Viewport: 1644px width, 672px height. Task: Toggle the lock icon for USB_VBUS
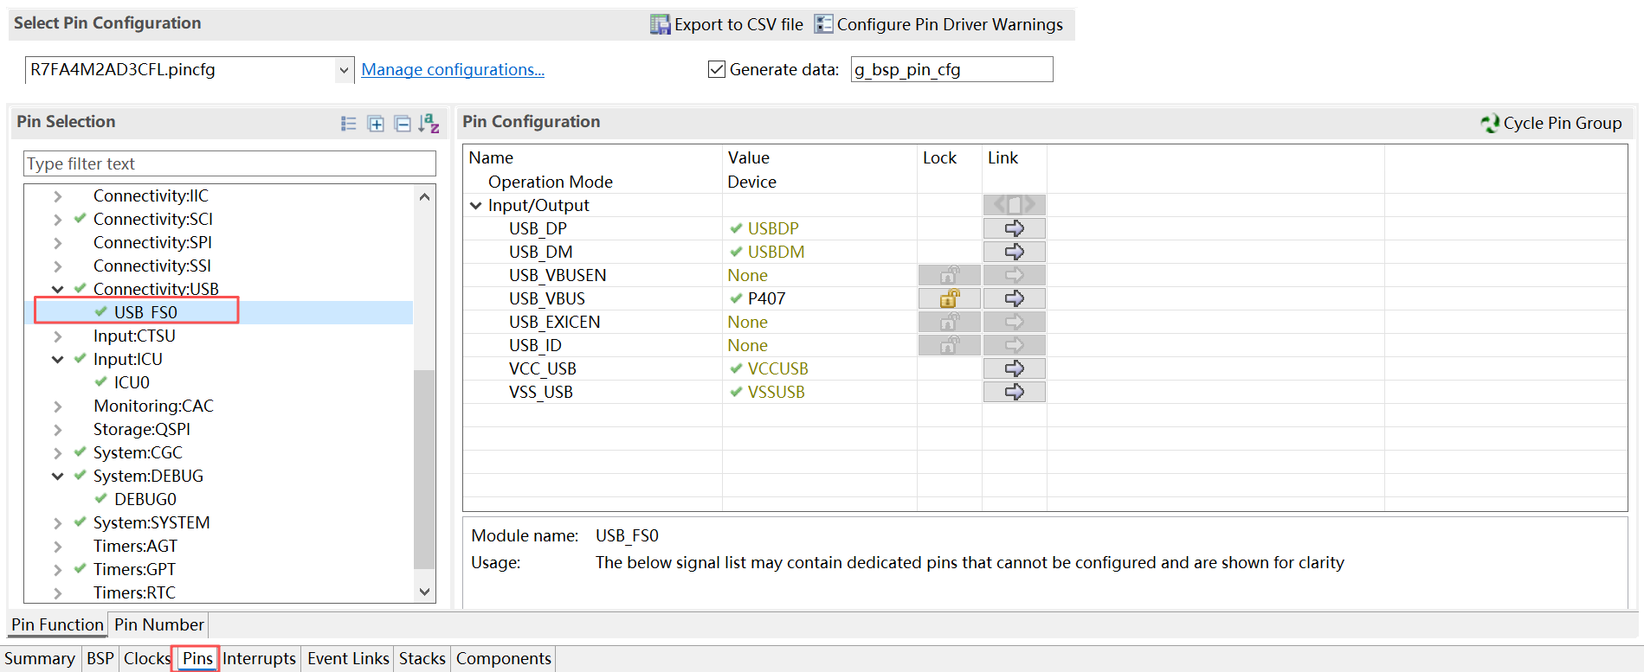coord(950,298)
